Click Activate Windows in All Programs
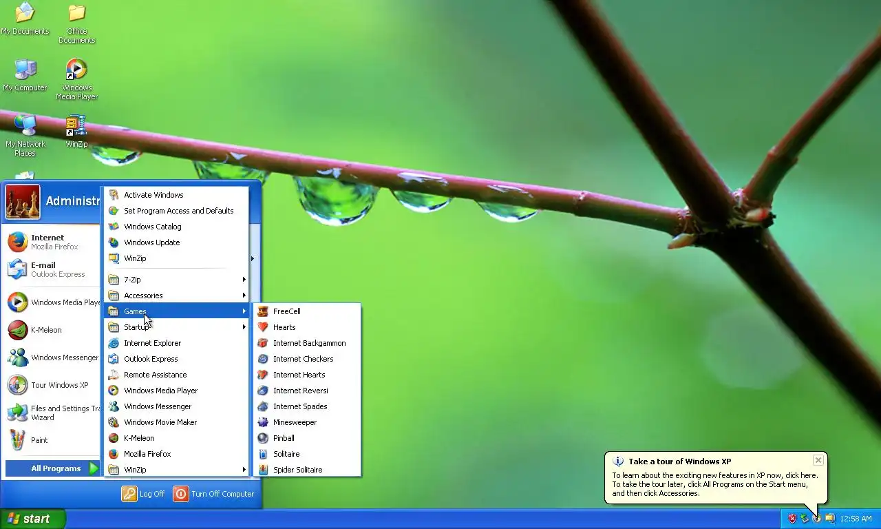 coord(176,195)
